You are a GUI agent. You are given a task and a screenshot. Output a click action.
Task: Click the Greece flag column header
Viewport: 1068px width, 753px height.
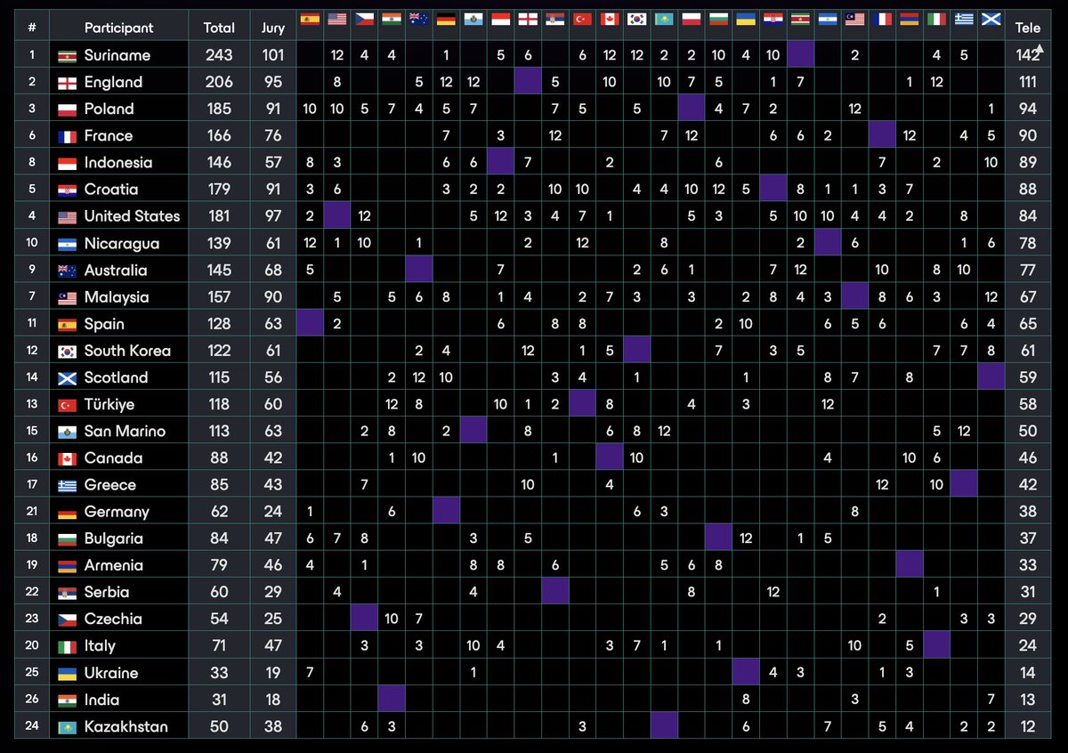(964, 19)
